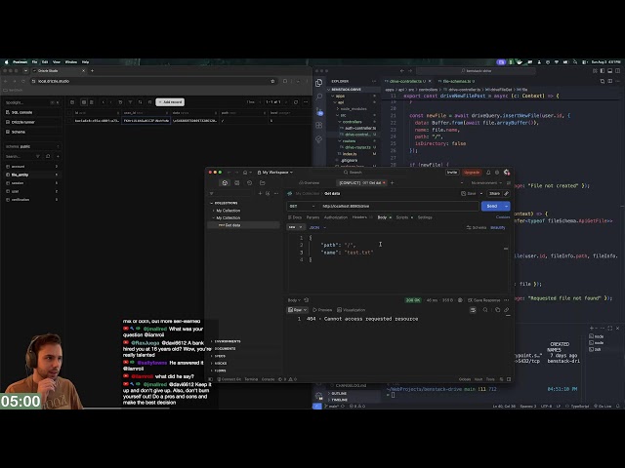Switch to Settings tab in Postman request
The height and width of the screenshot is (468, 625).
pyautogui.click(x=425, y=217)
